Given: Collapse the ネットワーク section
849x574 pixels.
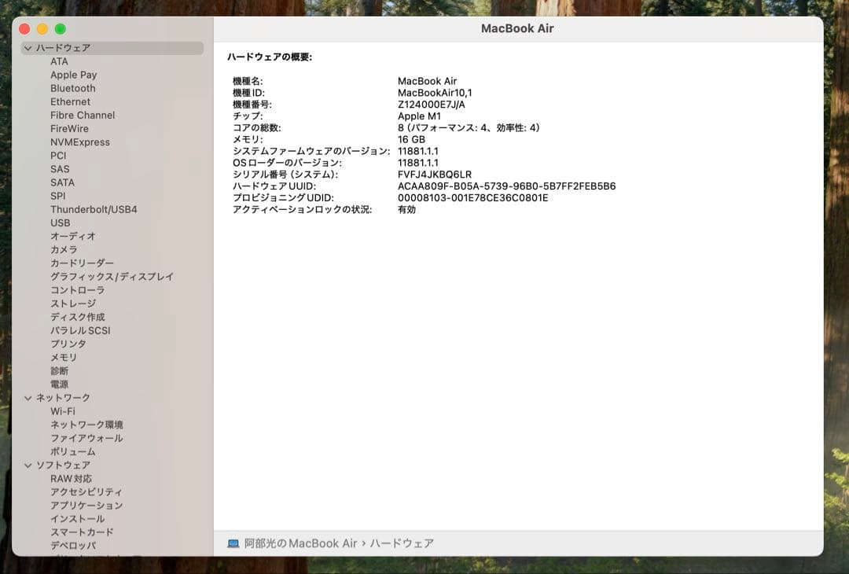Looking at the screenshot, I should point(28,397).
